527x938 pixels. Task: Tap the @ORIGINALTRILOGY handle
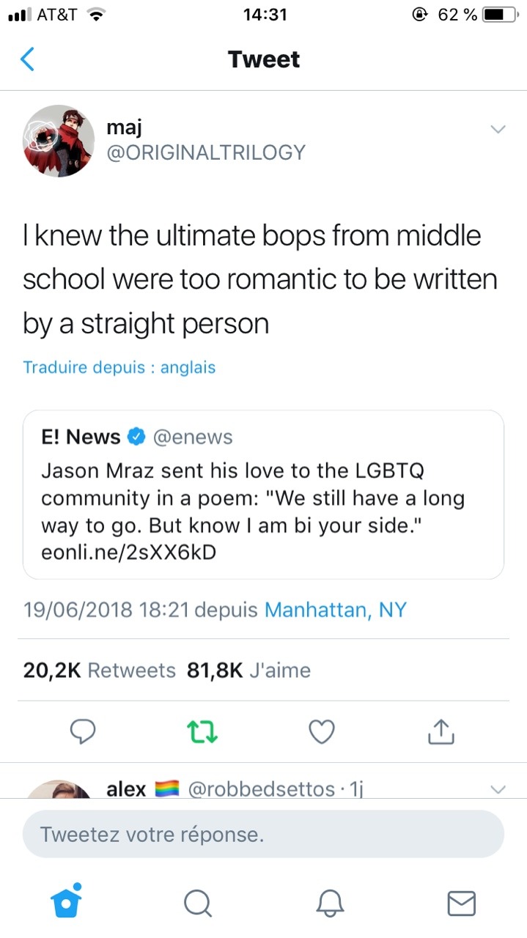[x=205, y=152]
